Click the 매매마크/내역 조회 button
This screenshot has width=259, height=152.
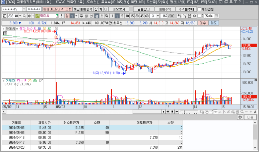click(58, 9)
